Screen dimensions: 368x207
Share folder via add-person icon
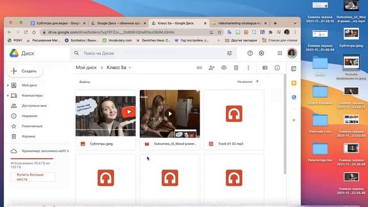(x=212, y=68)
